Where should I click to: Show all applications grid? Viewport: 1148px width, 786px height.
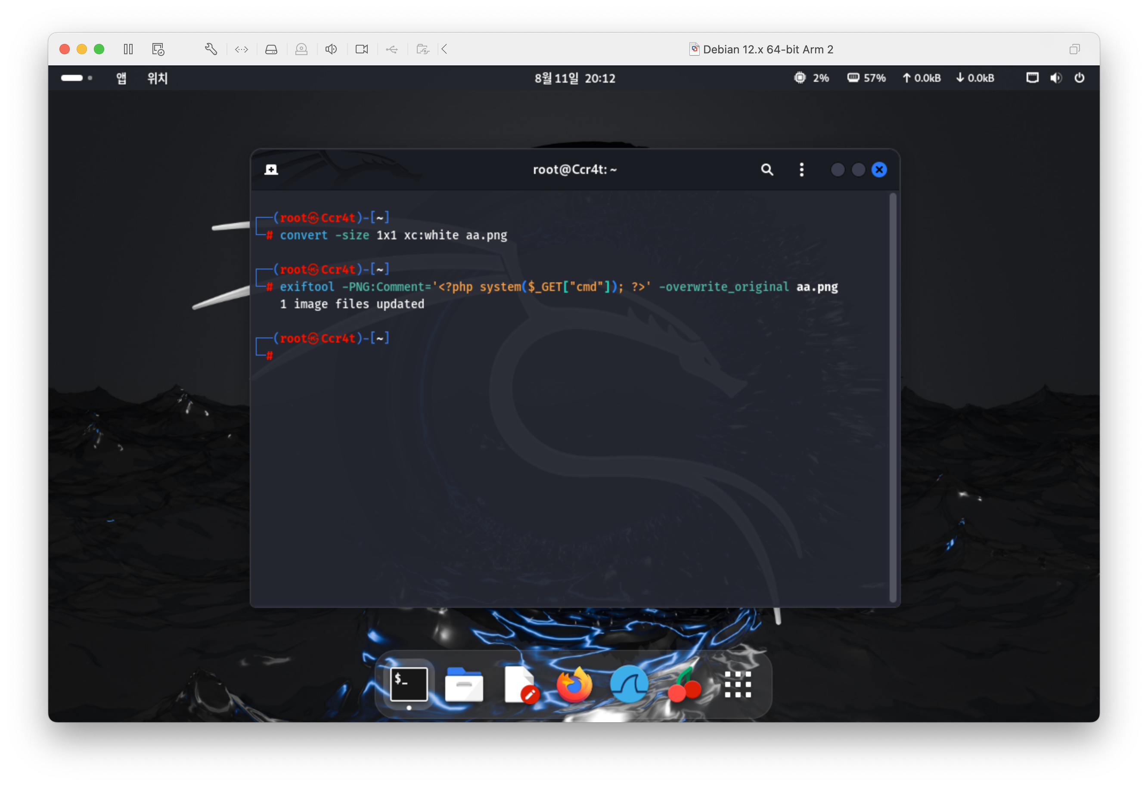tap(738, 685)
